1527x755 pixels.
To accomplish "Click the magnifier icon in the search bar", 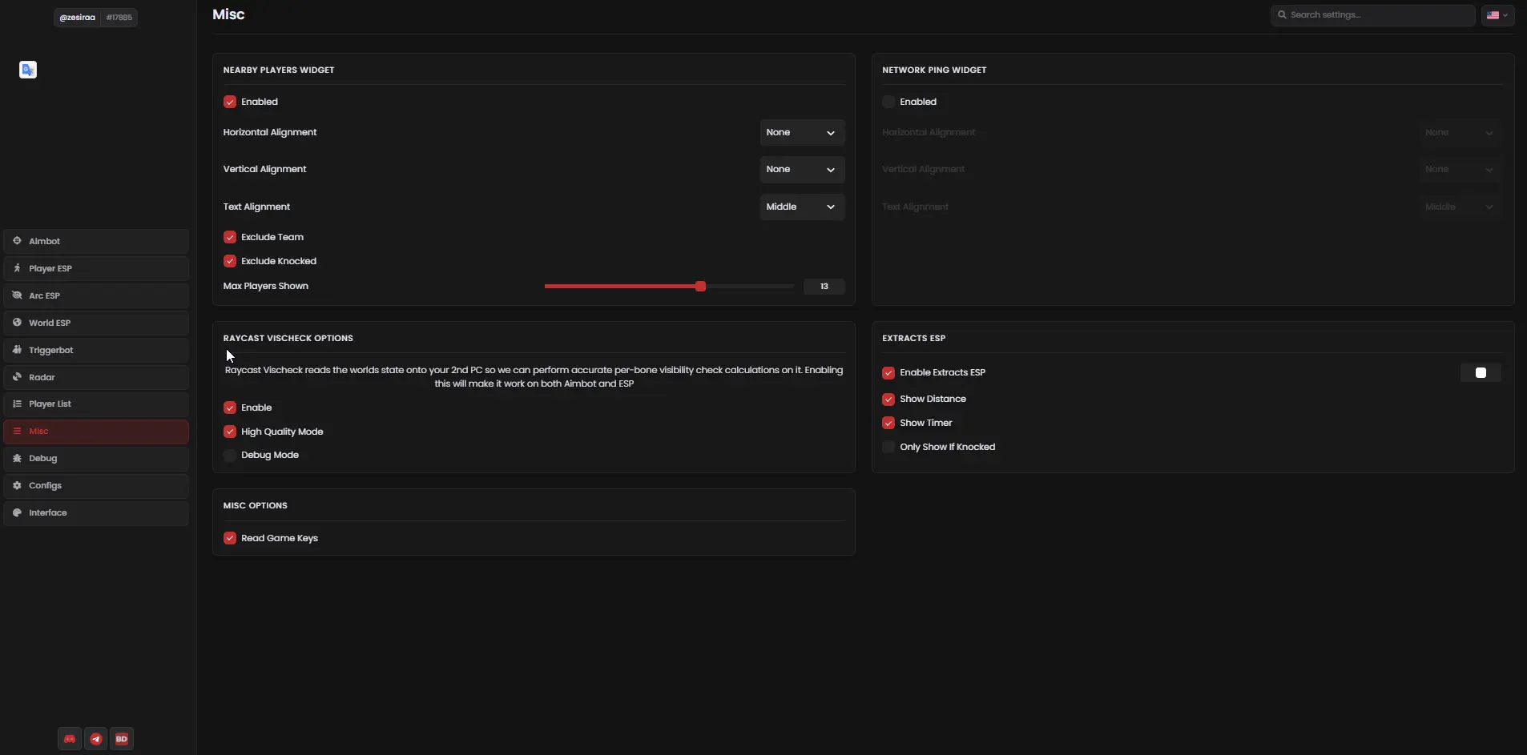I will (x=1282, y=15).
